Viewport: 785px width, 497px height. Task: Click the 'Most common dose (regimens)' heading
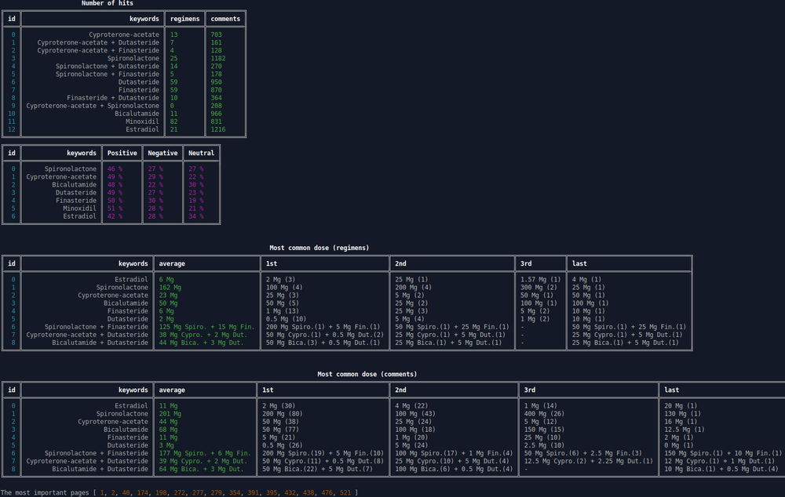point(319,248)
